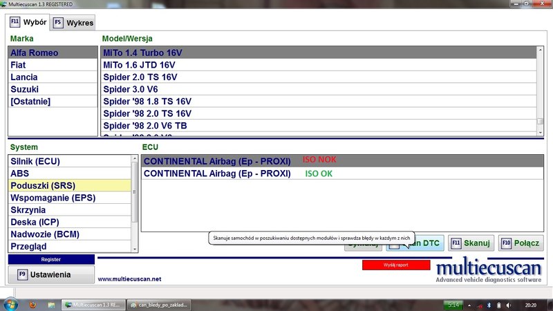Image resolution: width=553 pixels, height=311 pixels.
Task: Switch to the Wykres tab
Action: pyautogui.click(x=73, y=23)
